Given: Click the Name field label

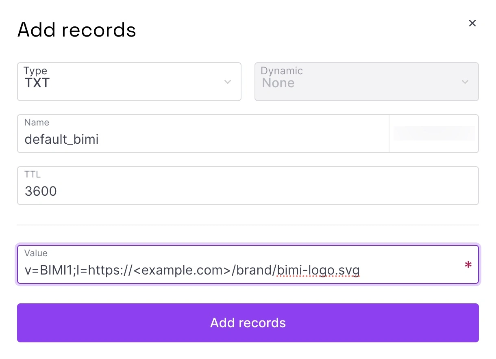Looking at the screenshot, I should [37, 122].
